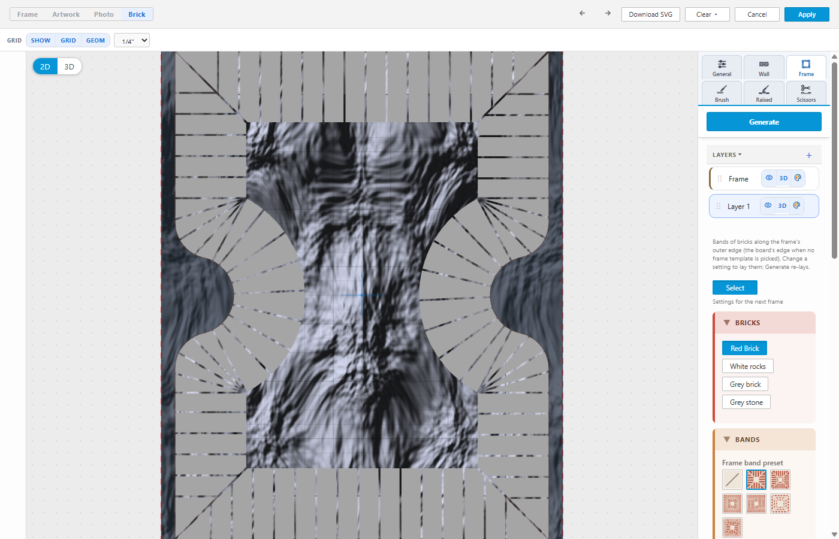Undo with the back arrow
Screen dimensions: 839x539
tap(582, 13)
